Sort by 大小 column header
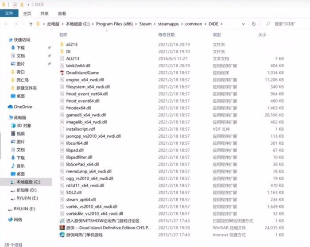 click(262, 35)
